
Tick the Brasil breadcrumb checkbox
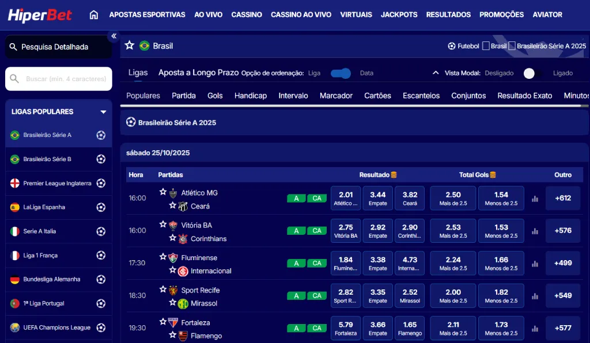[486, 46]
